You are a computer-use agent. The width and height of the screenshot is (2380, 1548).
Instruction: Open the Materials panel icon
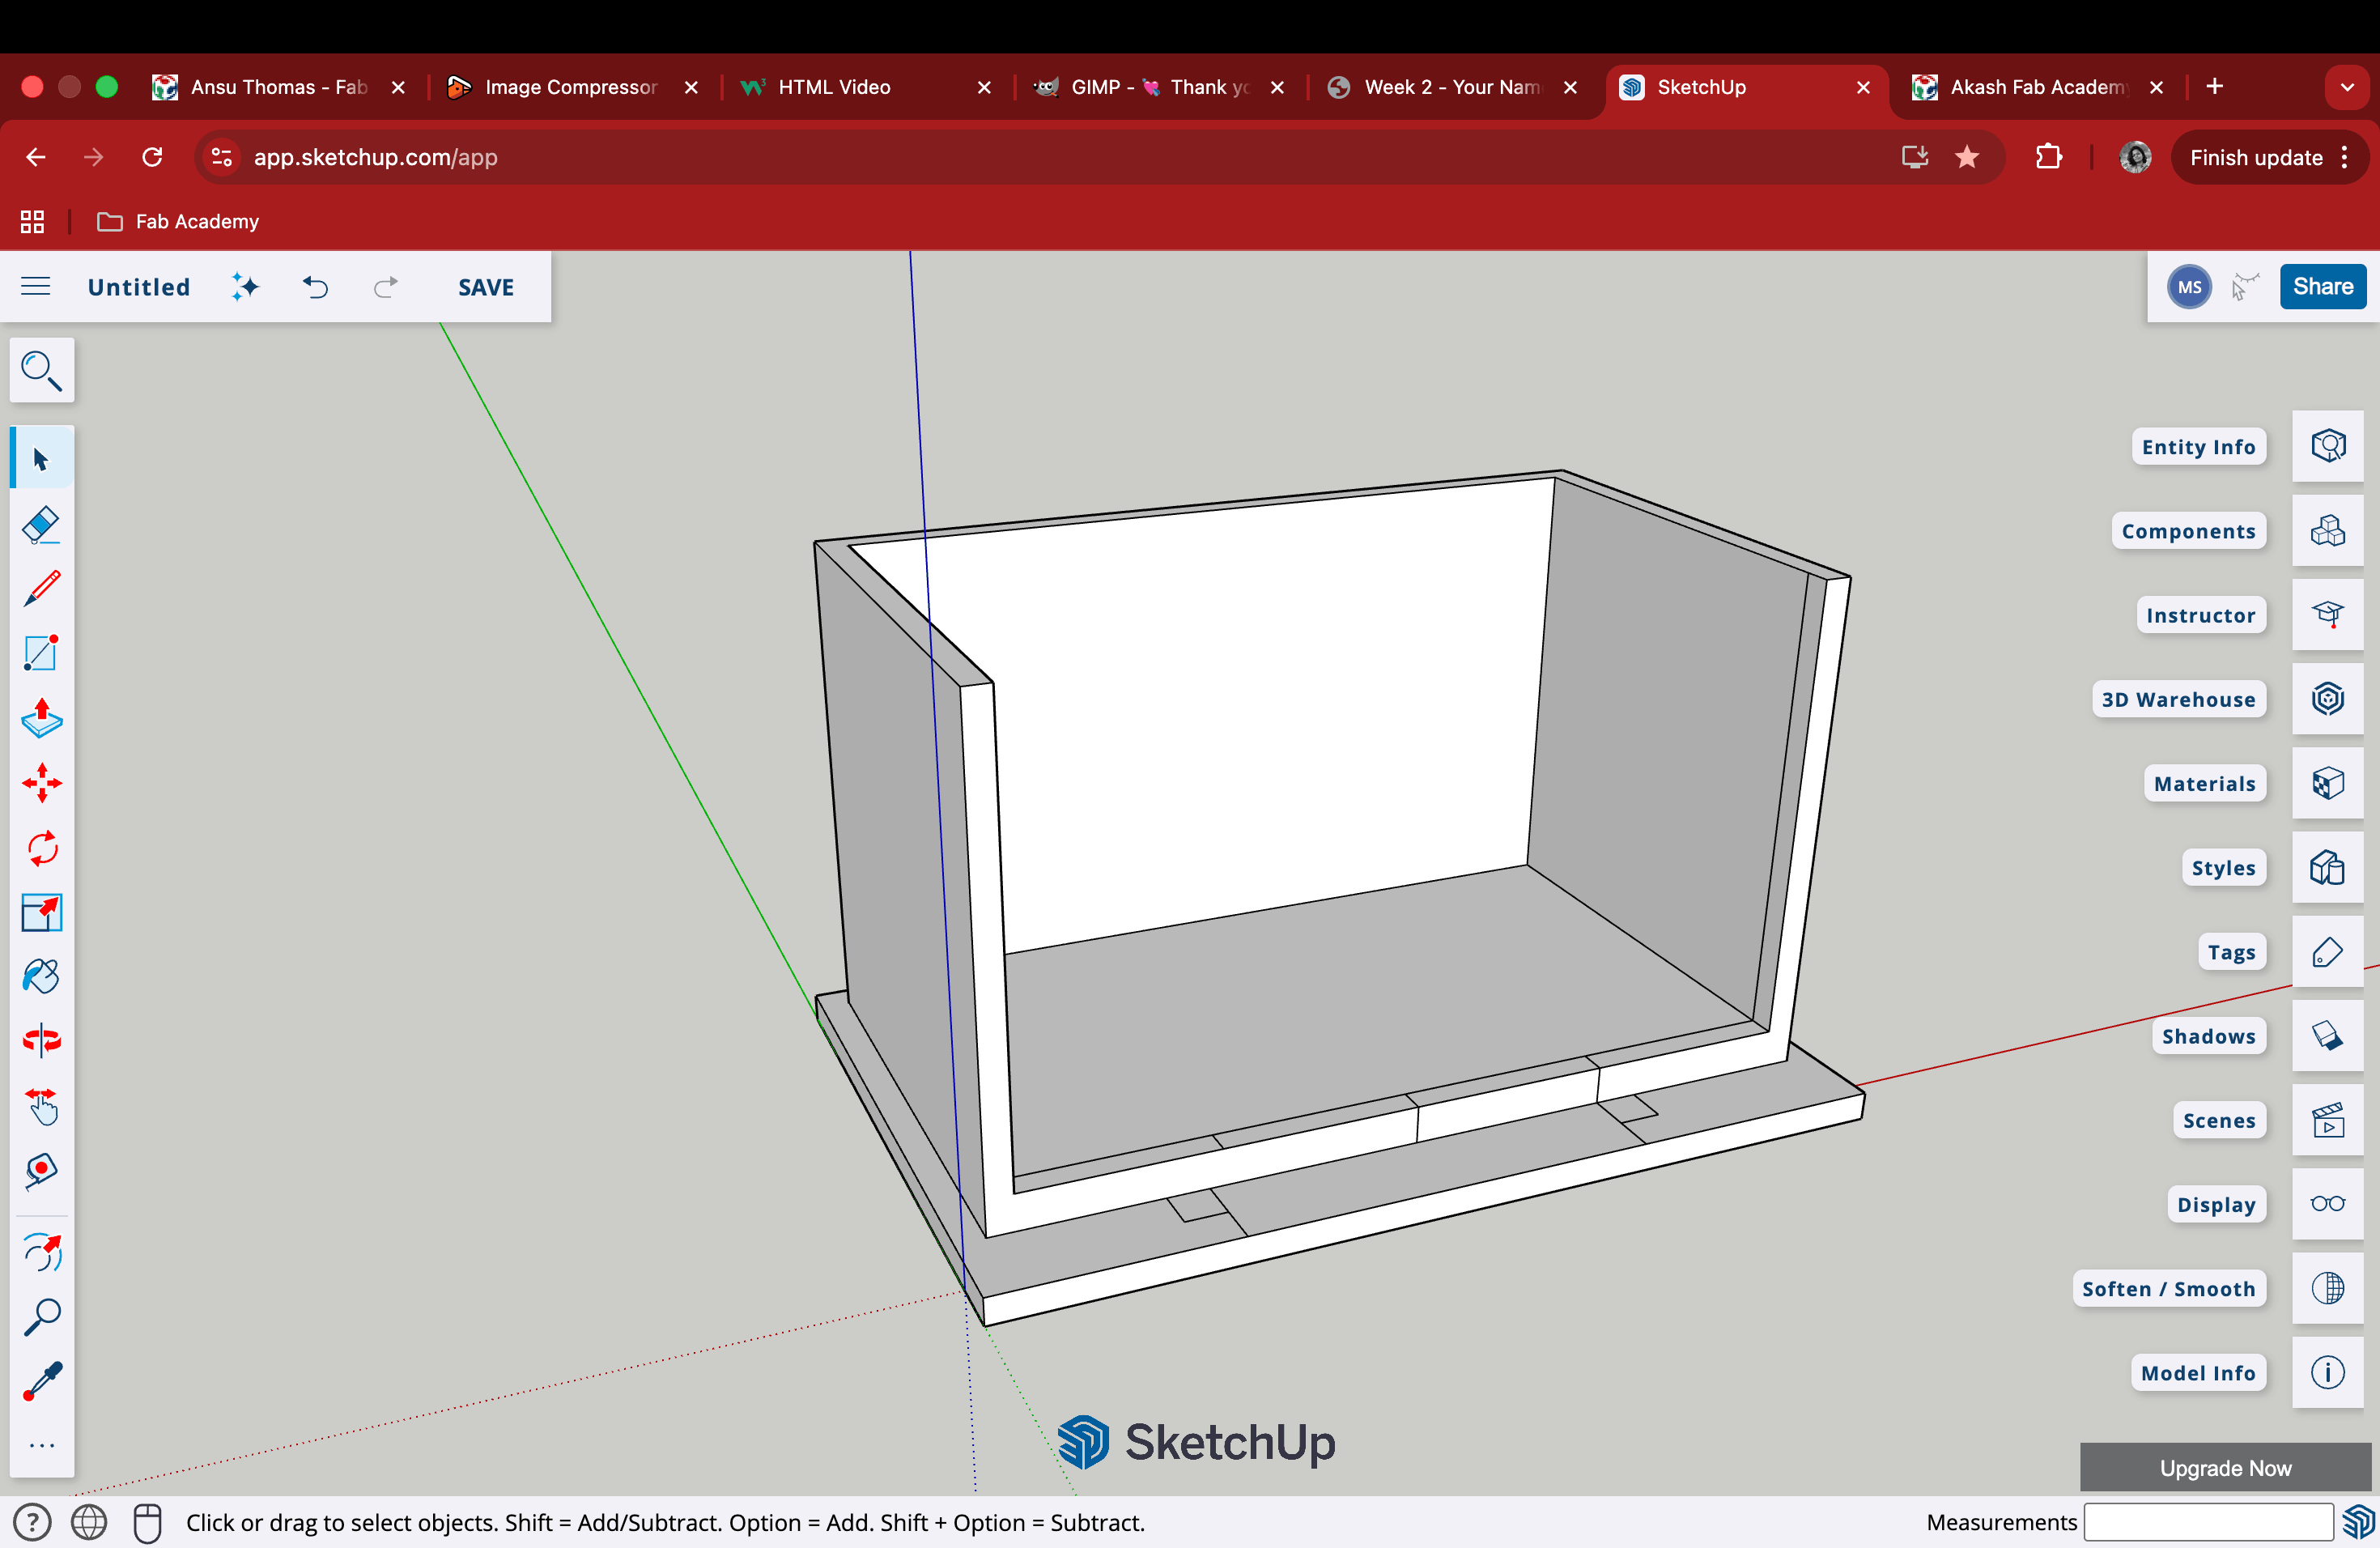click(x=2327, y=783)
